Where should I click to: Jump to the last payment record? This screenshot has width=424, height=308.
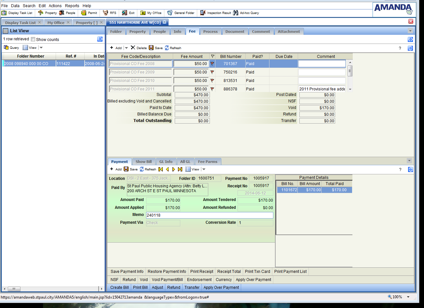coord(180,169)
